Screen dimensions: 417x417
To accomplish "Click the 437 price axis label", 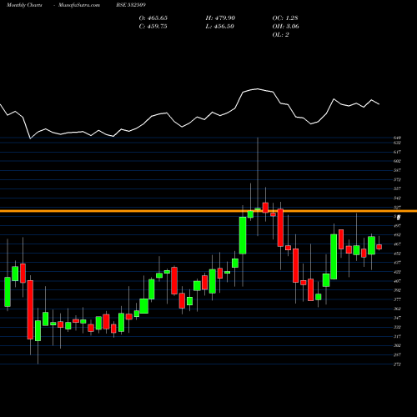I will pos(397,263).
